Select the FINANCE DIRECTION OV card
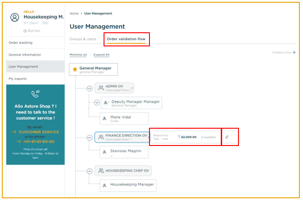This screenshot has width=303, height=201. [x=122, y=137]
